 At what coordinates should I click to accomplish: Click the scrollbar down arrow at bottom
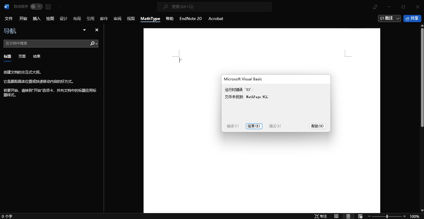pos(422,211)
